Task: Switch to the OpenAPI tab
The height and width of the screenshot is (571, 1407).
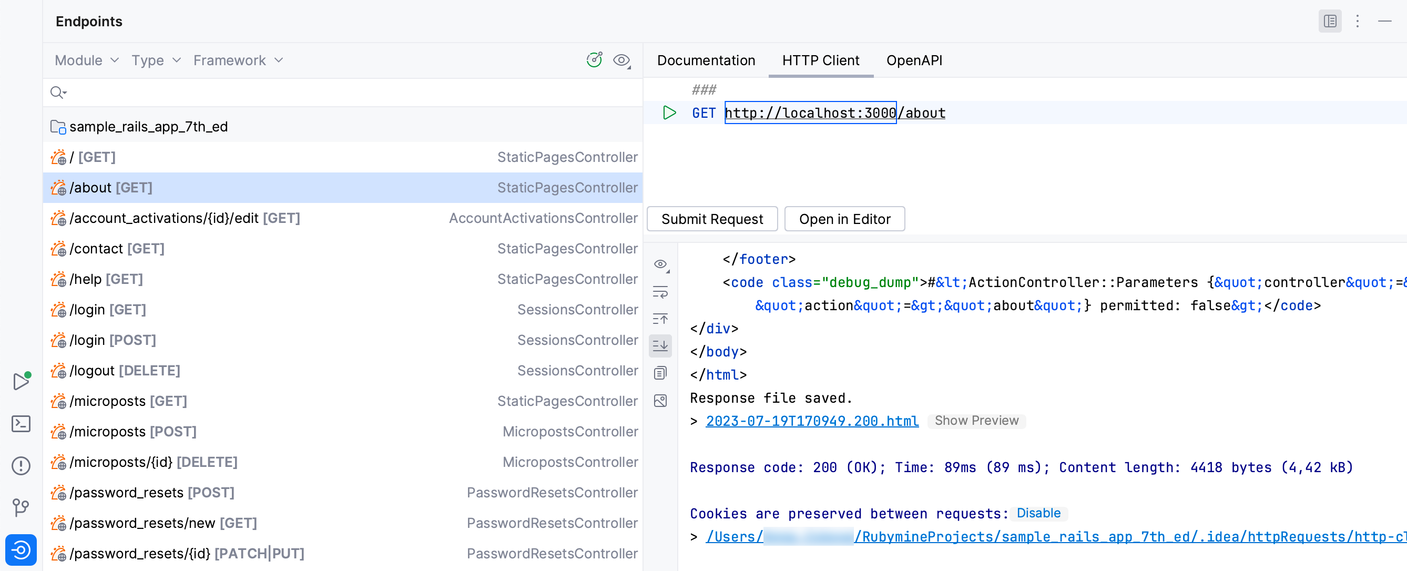Action: click(x=914, y=60)
